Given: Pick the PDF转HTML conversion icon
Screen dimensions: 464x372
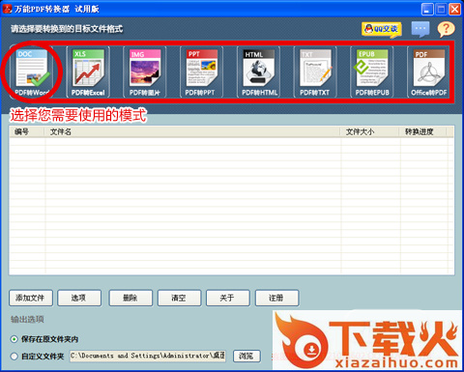Looking at the screenshot, I should 258,72.
